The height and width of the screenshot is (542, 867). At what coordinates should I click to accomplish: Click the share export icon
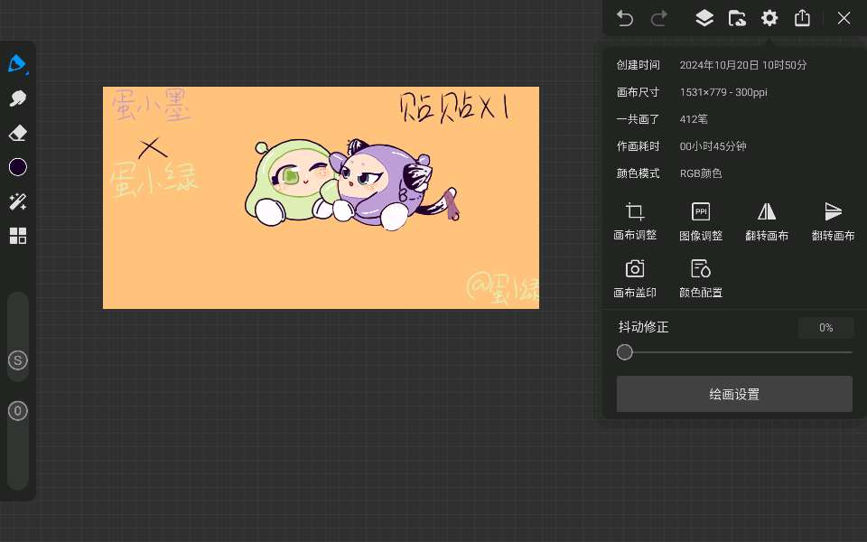click(802, 18)
